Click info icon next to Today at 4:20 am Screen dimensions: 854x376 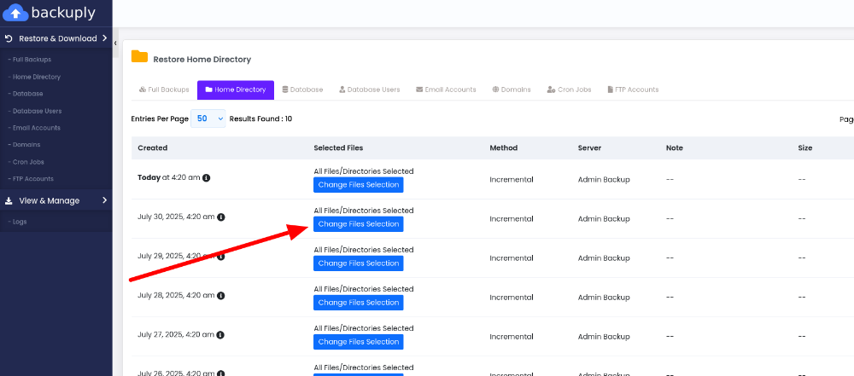207,178
